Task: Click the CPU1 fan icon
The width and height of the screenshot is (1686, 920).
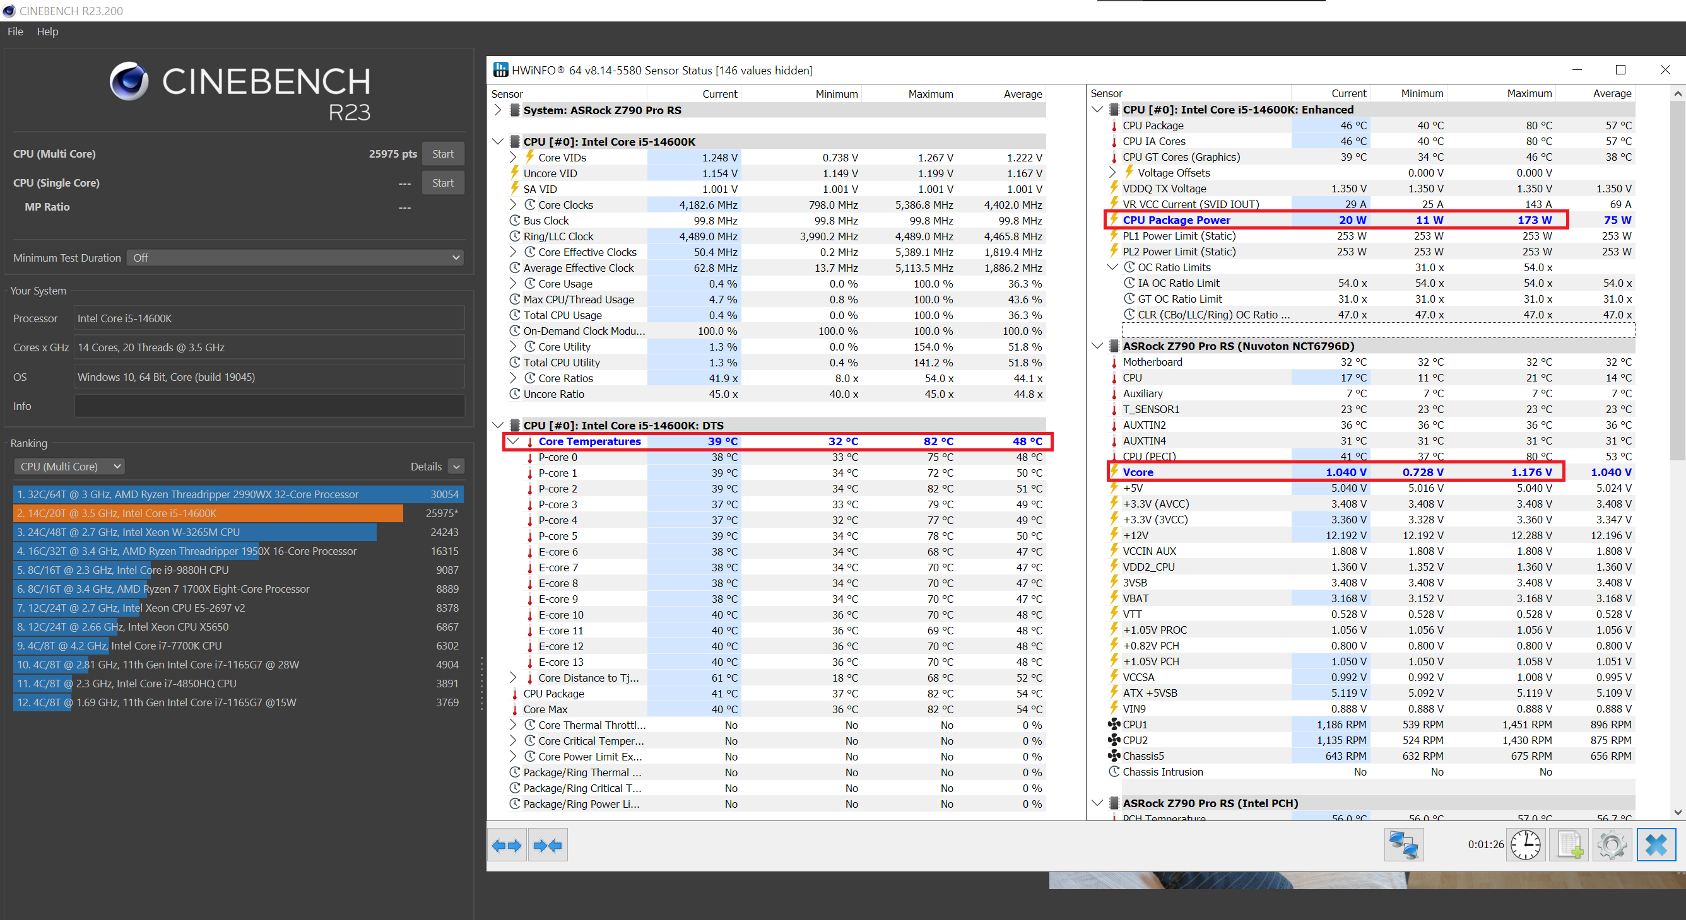Action: 1114,725
